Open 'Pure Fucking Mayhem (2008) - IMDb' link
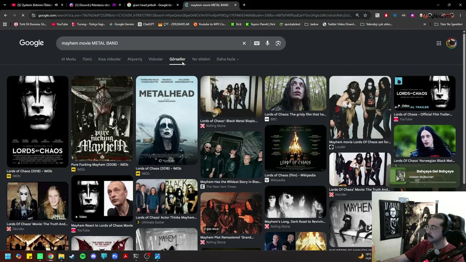Screen dimensions: 466x262 pyautogui.click(x=100, y=164)
